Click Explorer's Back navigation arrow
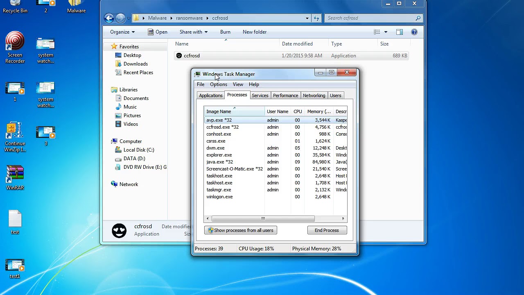This screenshot has width=524, height=295. pyautogui.click(x=109, y=18)
